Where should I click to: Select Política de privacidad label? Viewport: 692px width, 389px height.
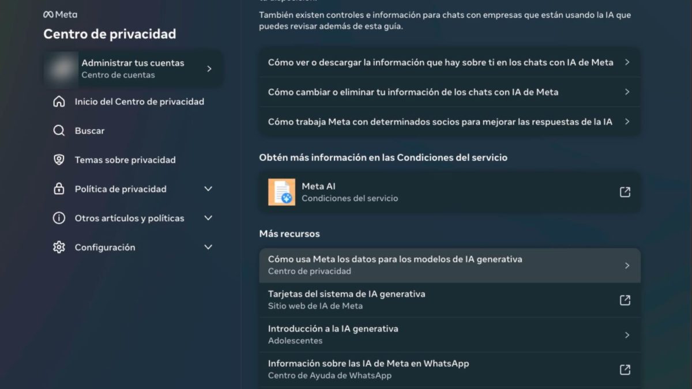coord(121,189)
